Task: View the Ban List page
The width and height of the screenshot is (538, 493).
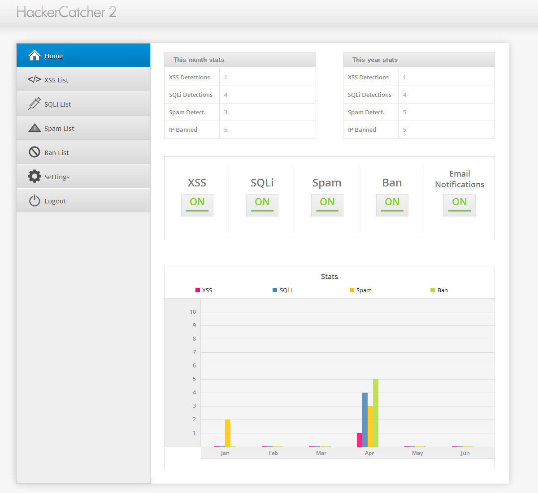Action: coord(83,152)
